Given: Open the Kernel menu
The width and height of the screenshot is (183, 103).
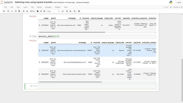Looking at the screenshot, I should click(x=39, y=7).
